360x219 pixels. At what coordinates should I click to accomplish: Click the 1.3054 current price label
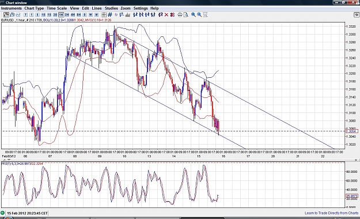pyautogui.click(x=352, y=131)
